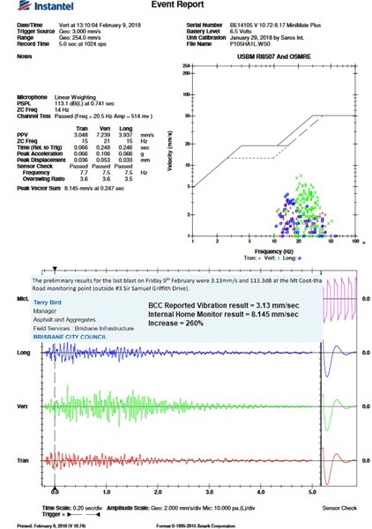Click the red Tran waveform trace
The height and width of the screenshot is (529, 372).
point(179,460)
